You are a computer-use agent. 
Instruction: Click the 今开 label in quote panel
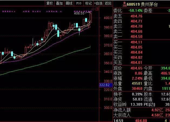148,68
